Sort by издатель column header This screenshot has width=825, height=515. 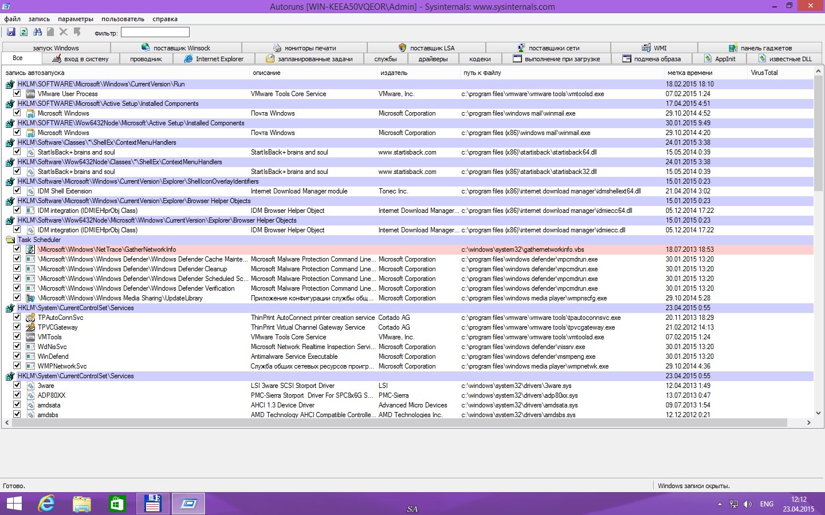pos(419,73)
